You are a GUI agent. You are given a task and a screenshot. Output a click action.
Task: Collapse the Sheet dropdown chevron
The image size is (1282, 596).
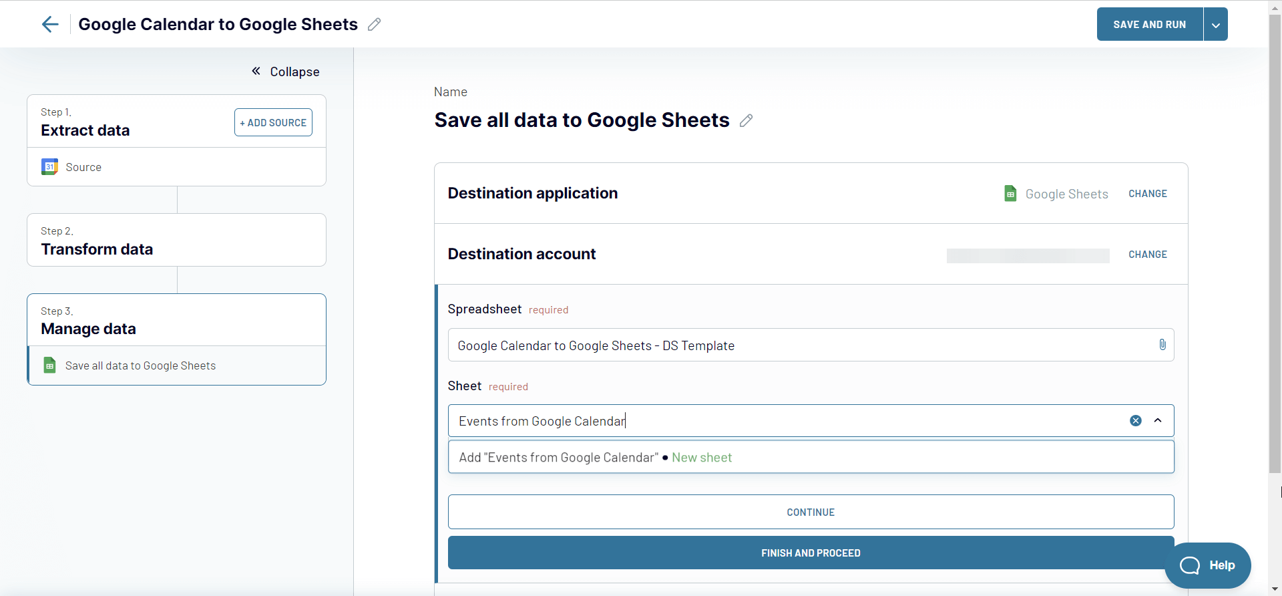[x=1158, y=421]
